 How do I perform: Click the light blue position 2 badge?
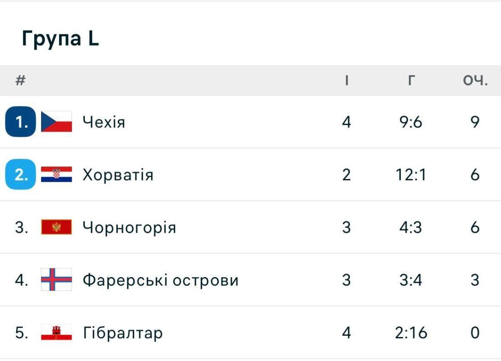tap(20, 174)
